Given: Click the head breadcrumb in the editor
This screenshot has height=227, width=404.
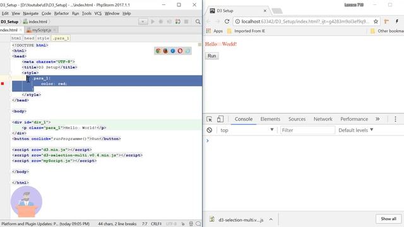Looking at the screenshot, I should pos(29,38).
